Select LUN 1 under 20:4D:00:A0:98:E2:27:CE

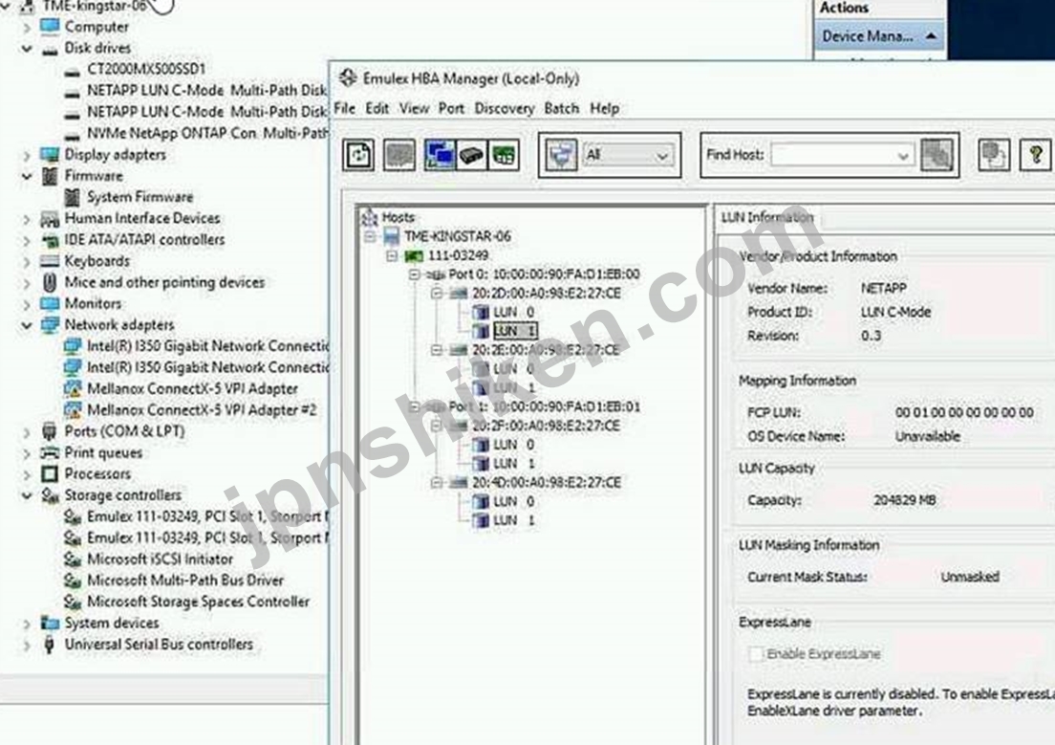[513, 520]
